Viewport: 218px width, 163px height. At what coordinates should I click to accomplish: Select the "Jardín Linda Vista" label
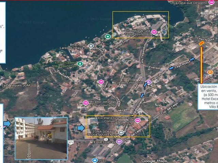[130, 83]
